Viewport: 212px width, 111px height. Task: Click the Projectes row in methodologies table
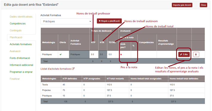[123, 90]
